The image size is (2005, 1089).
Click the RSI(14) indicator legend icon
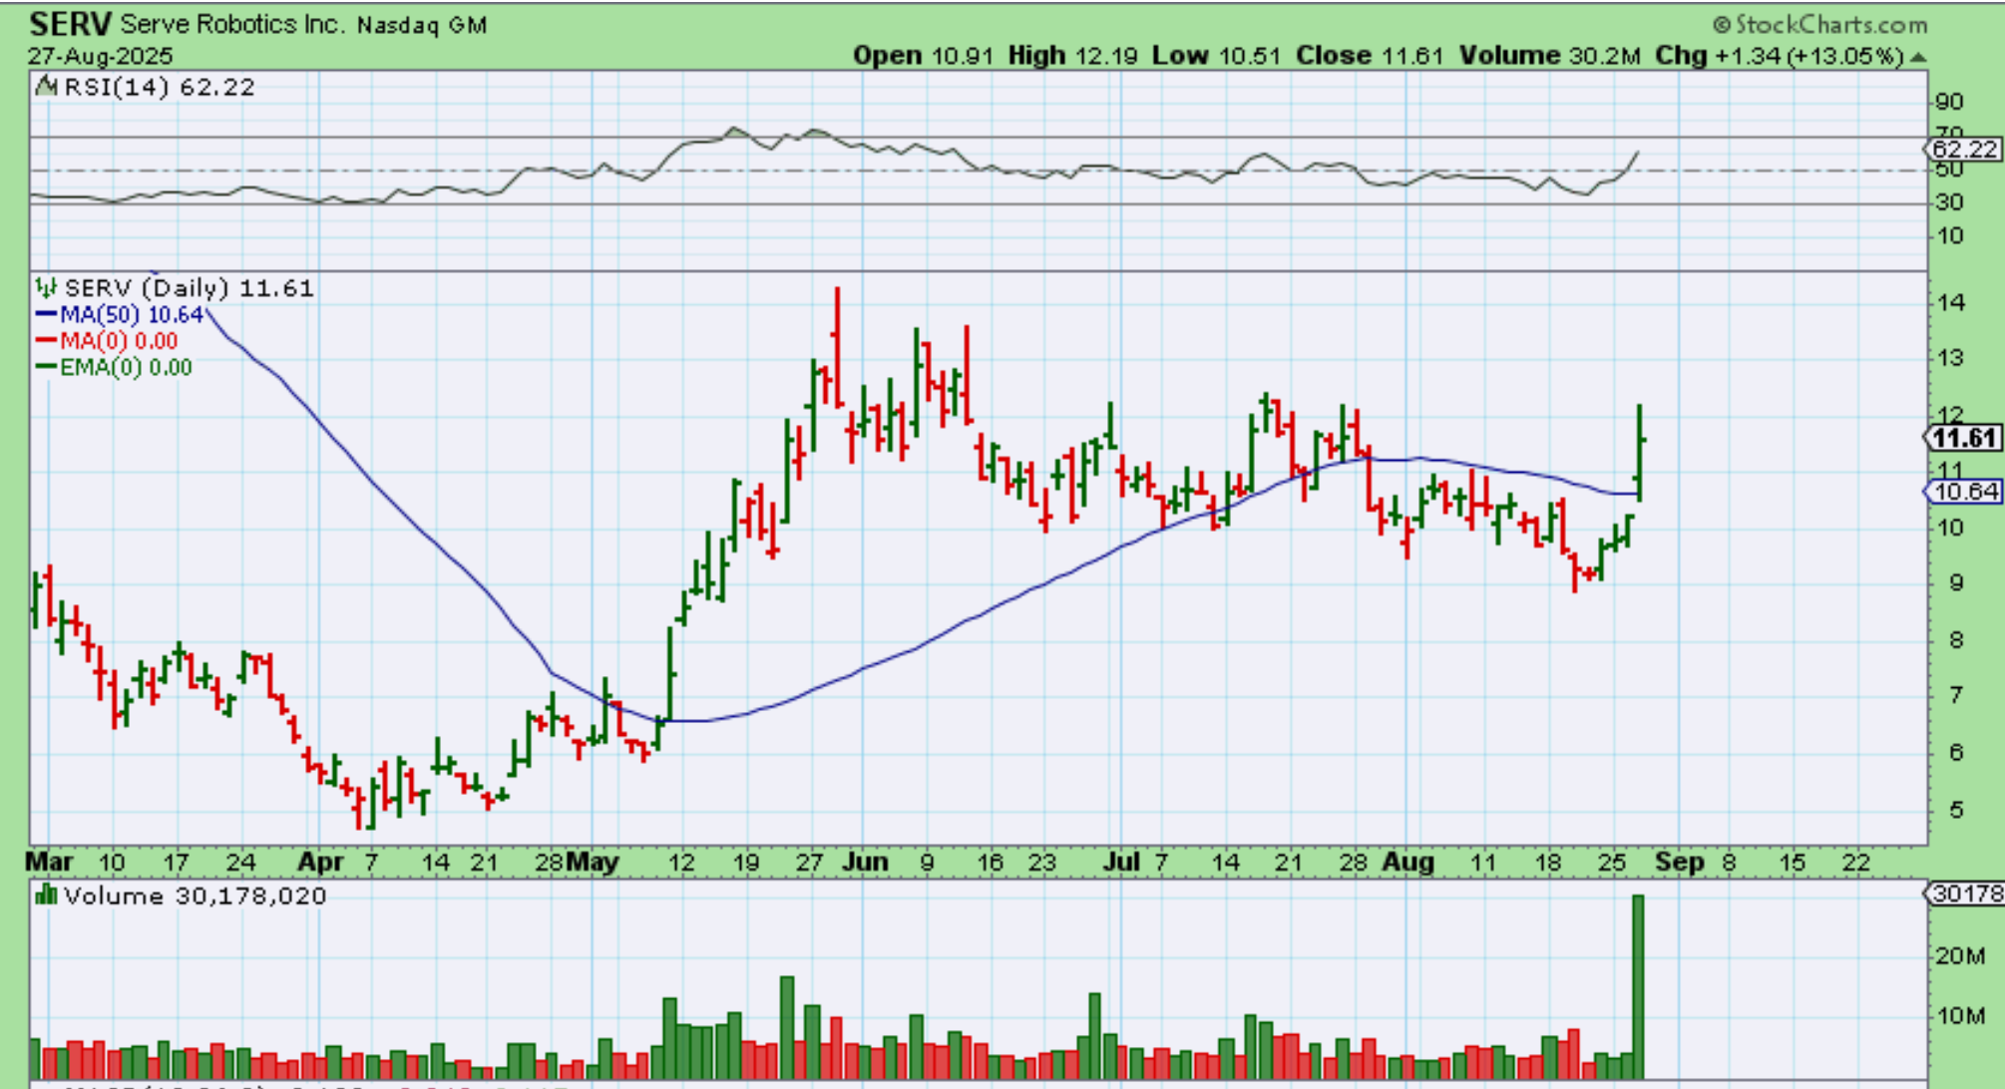[x=46, y=87]
